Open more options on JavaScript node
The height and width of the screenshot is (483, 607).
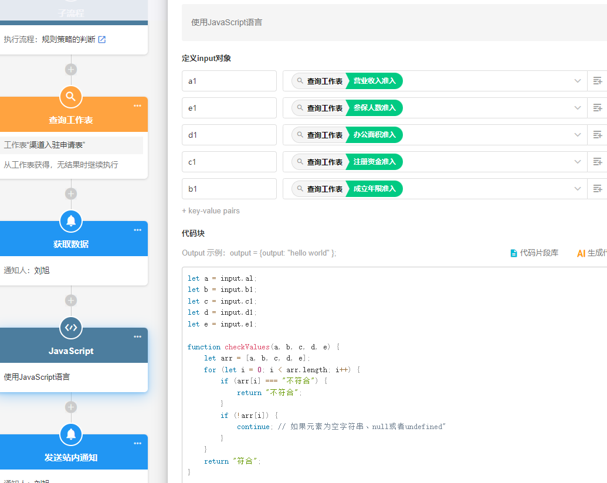[x=137, y=337]
